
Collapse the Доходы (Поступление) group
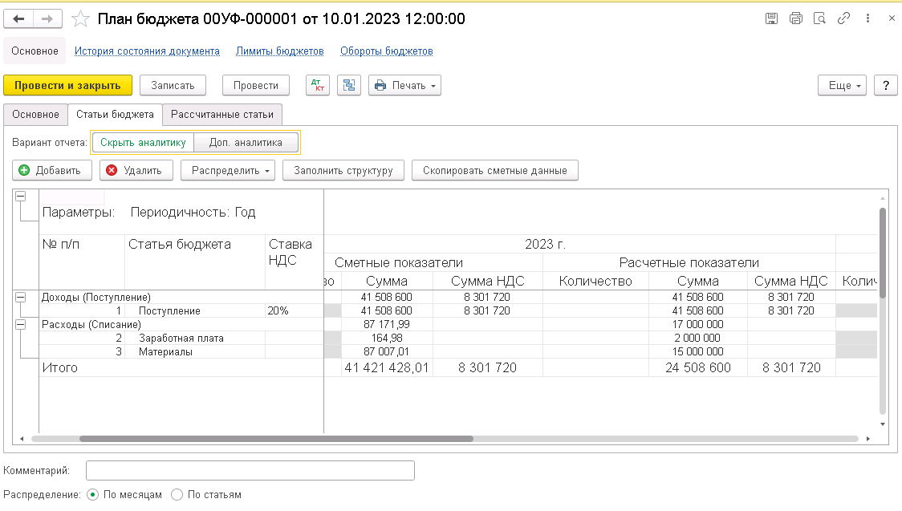20,297
